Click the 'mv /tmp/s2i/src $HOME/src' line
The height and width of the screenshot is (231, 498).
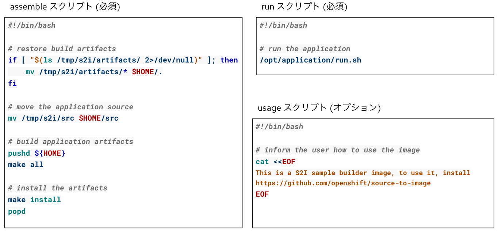tap(63, 118)
